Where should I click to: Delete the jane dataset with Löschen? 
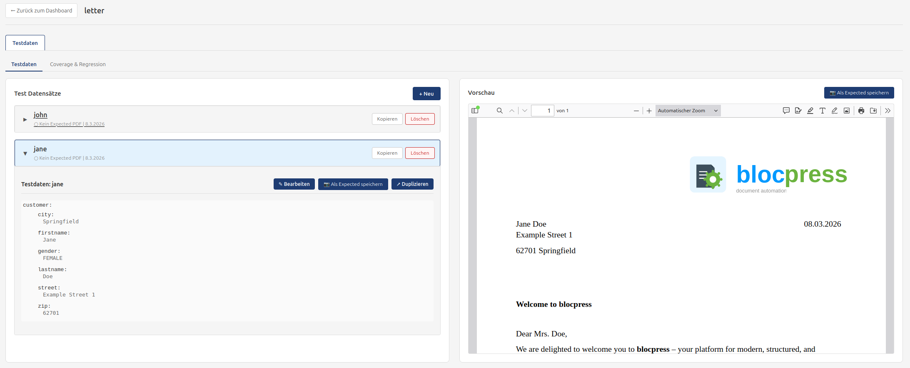click(x=420, y=153)
